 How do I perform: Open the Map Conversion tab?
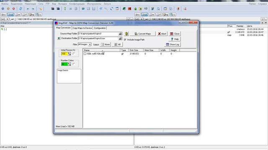pos(63,28)
